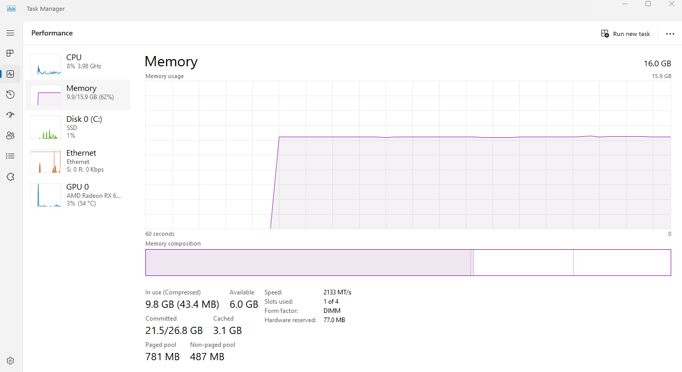This screenshot has height=372, width=682.
Task: Open the Users page icon
Action: click(x=10, y=136)
